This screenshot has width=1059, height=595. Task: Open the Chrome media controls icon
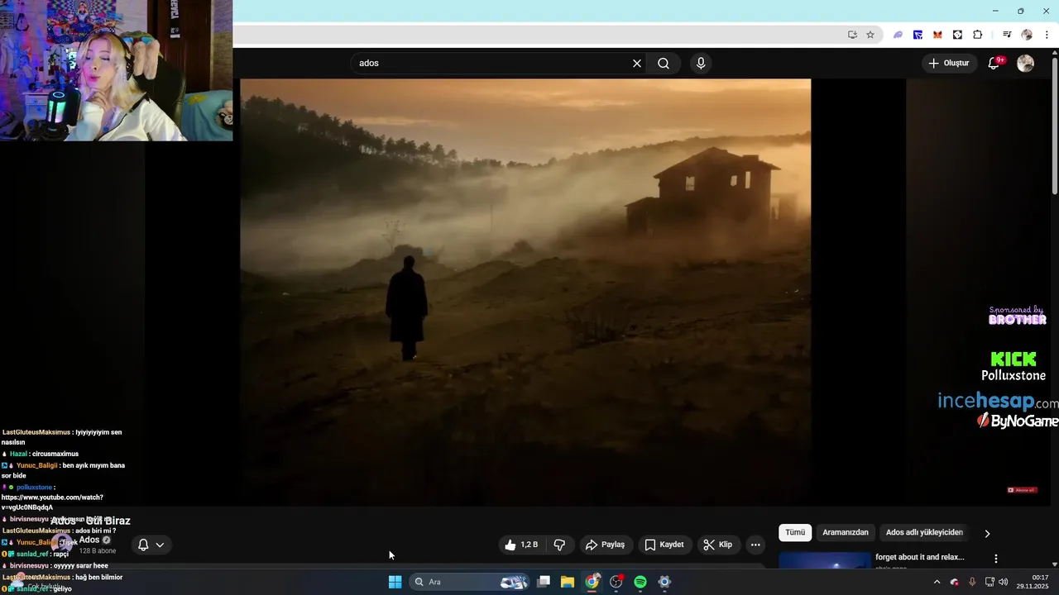(1007, 35)
